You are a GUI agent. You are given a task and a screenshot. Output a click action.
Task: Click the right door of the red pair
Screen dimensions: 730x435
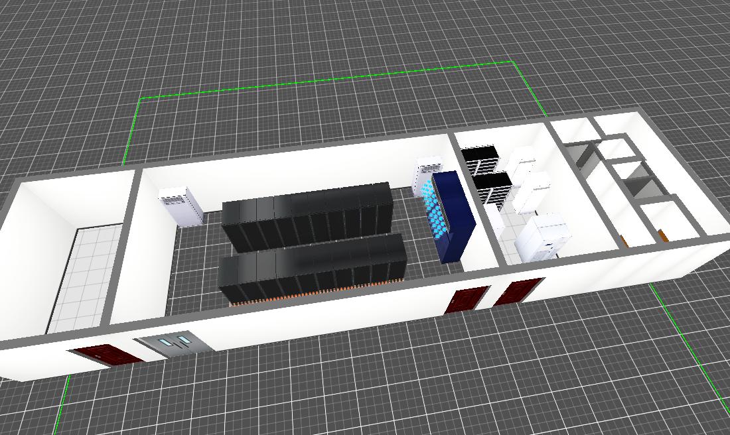coord(518,291)
